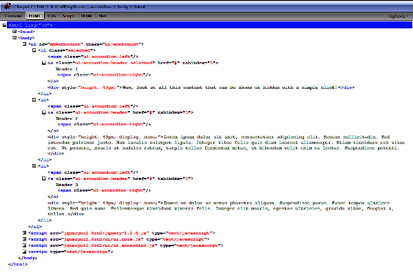Open the Options dropdown menu
Screen dimensions: 413x273
(399, 17)
